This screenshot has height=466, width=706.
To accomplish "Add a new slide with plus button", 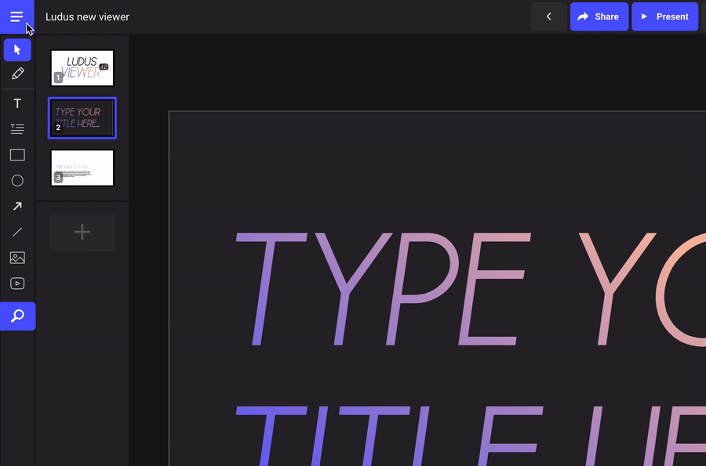I will 82,232.
